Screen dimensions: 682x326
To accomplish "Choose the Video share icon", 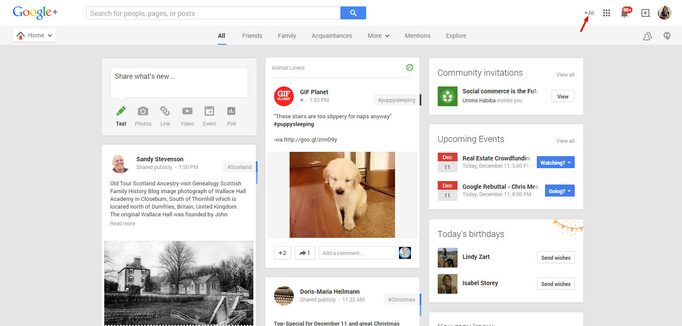I will (x=187, y=111).
